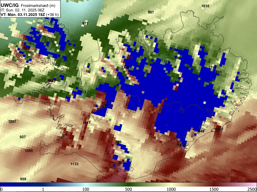Click the 500 tick on color scale
This screenshot has height=192, width=257.
[x=128, y=189]
